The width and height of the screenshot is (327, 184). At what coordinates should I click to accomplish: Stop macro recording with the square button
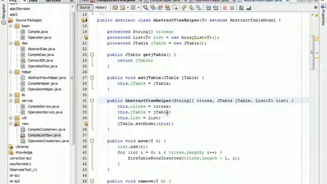[232, 8]
